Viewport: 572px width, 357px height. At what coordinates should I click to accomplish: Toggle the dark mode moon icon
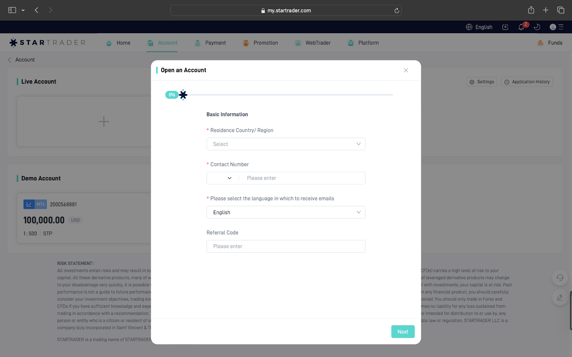tap(537, 27)
